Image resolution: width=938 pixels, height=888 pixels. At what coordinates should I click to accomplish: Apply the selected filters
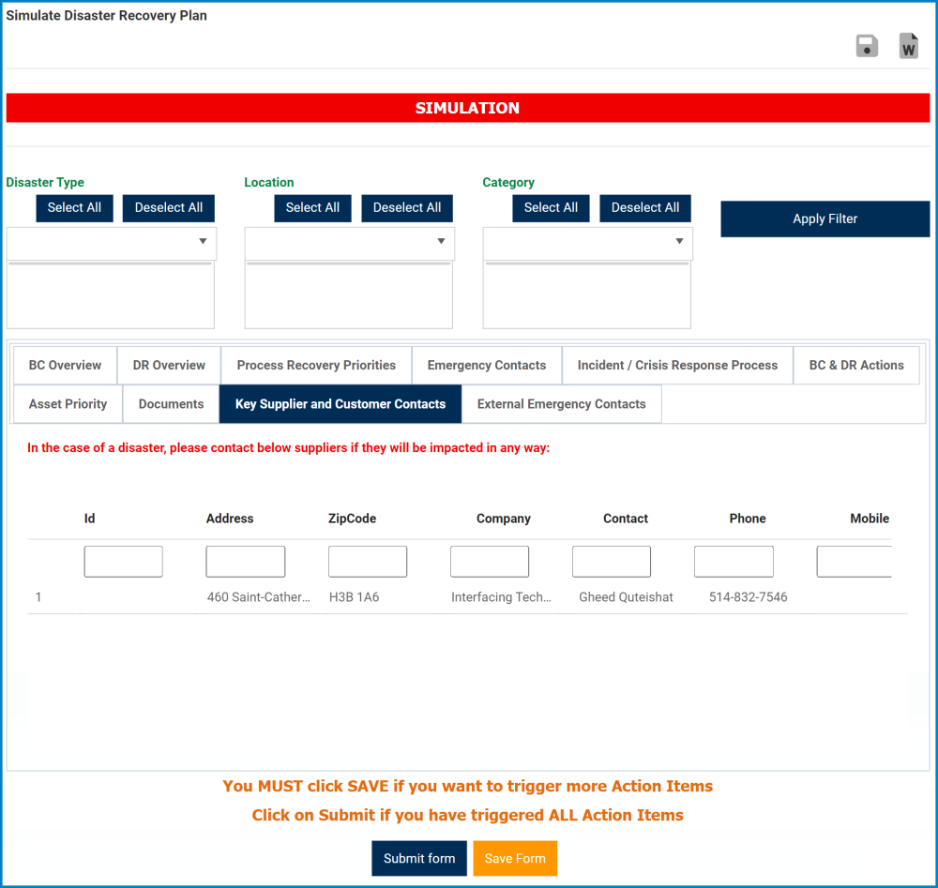[825, 218]
